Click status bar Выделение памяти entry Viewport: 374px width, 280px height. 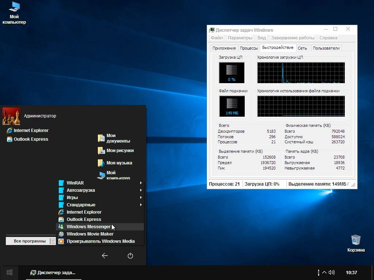click(x=318, y=184)
